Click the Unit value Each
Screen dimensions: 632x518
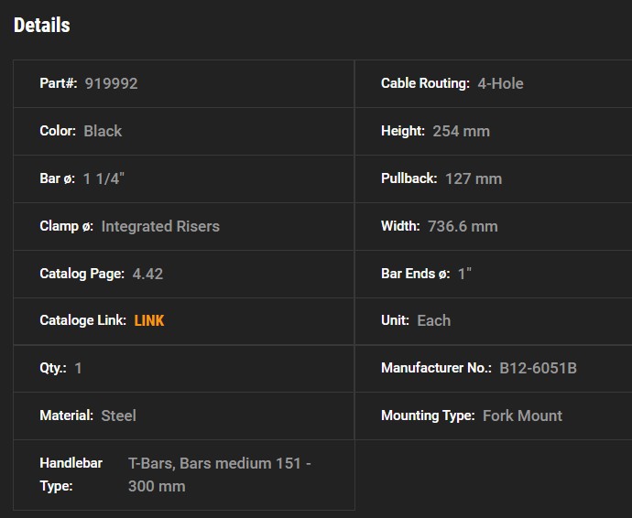tap(433, 320)
